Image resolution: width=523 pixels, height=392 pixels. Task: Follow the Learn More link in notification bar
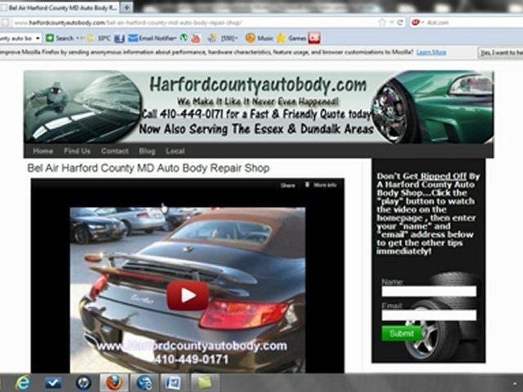(x=431, y=52)
